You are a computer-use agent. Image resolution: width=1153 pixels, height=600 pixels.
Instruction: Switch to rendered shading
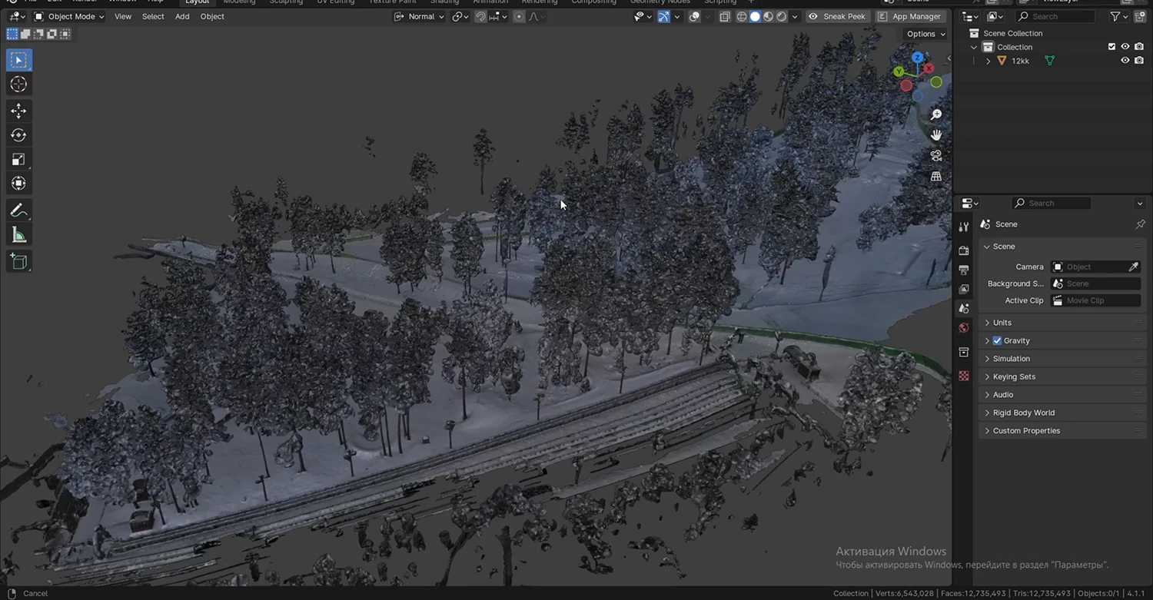[x=781, y=16]
